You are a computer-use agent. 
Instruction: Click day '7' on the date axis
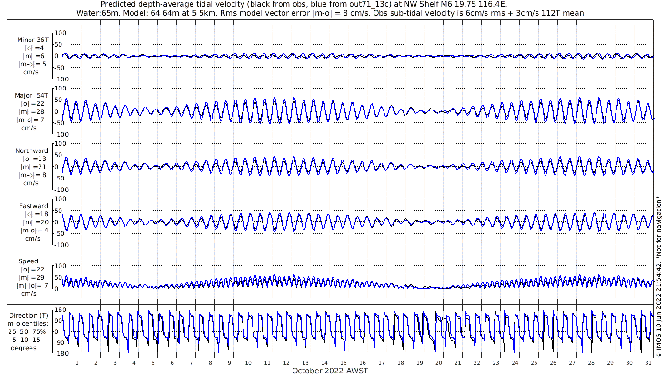click(x=191, y=363)
